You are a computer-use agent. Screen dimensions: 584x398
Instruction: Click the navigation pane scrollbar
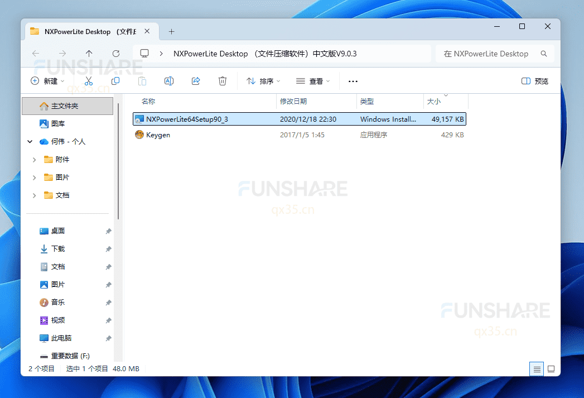118,161
